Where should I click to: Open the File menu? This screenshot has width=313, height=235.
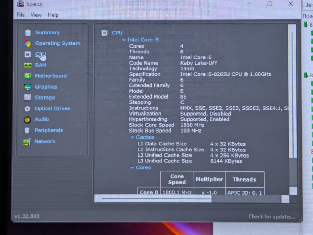coord(21,15)
